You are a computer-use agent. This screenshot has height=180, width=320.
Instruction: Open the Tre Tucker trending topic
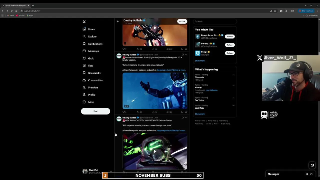200,100
